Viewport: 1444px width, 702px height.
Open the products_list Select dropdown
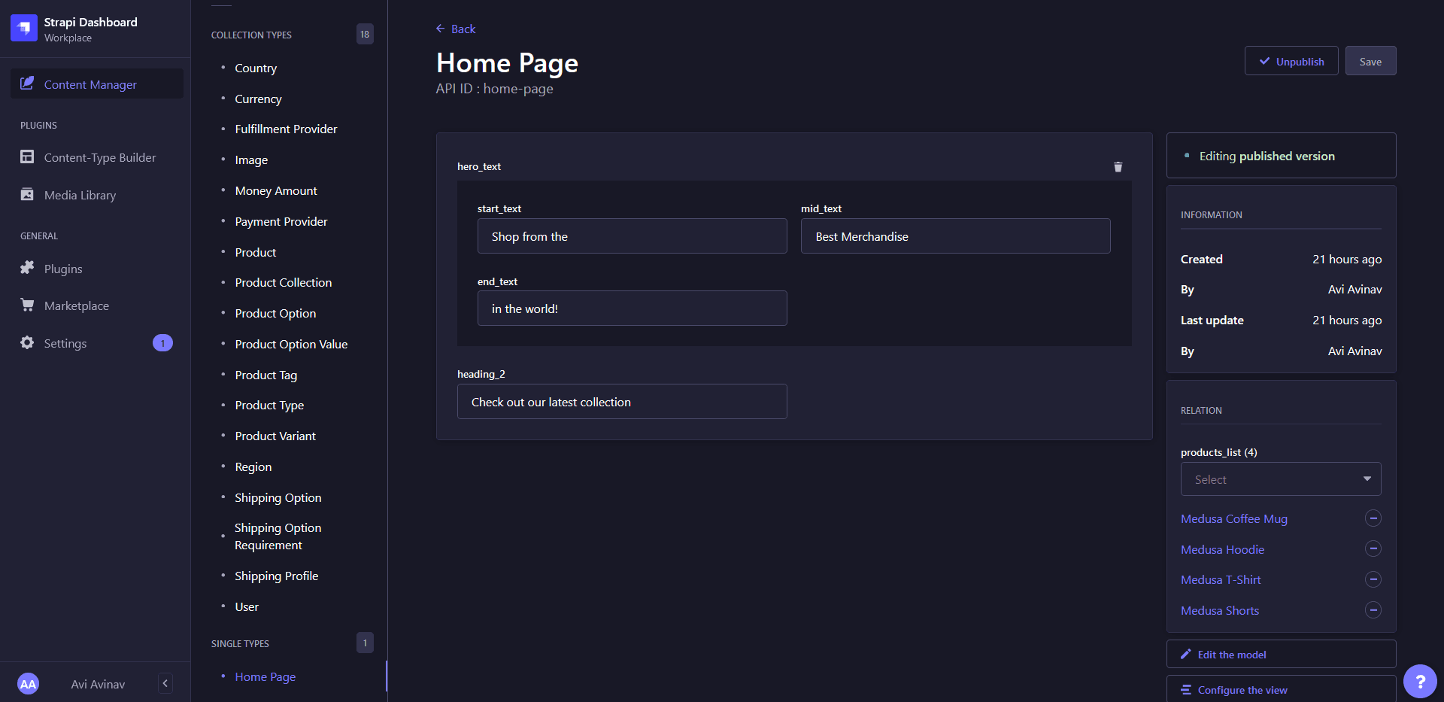coord(1281,479)
